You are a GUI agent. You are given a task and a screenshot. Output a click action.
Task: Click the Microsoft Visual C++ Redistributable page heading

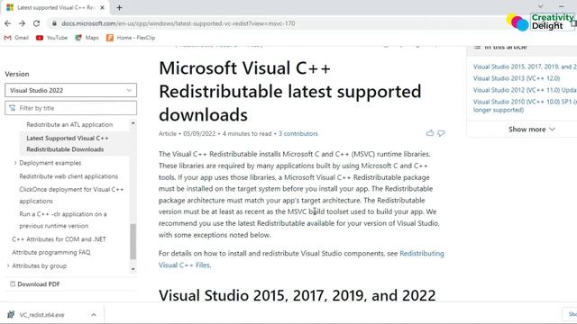[x=290, y=91]
